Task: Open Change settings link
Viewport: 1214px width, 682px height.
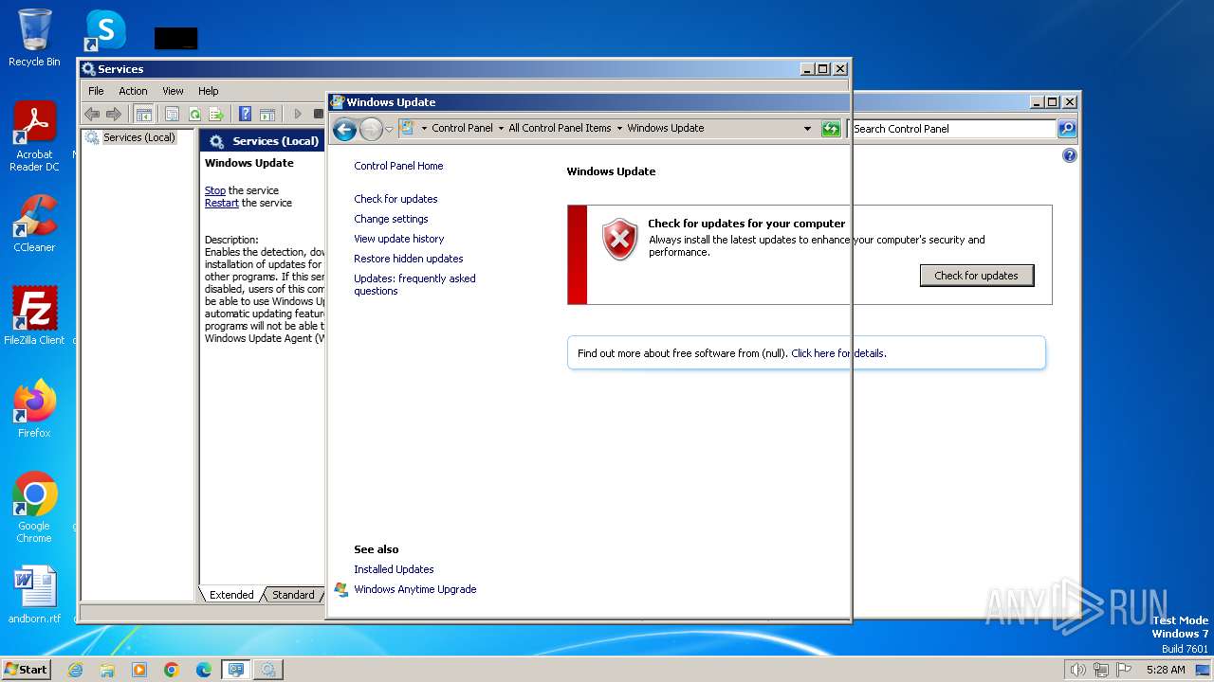Action: tap(391, 219)
